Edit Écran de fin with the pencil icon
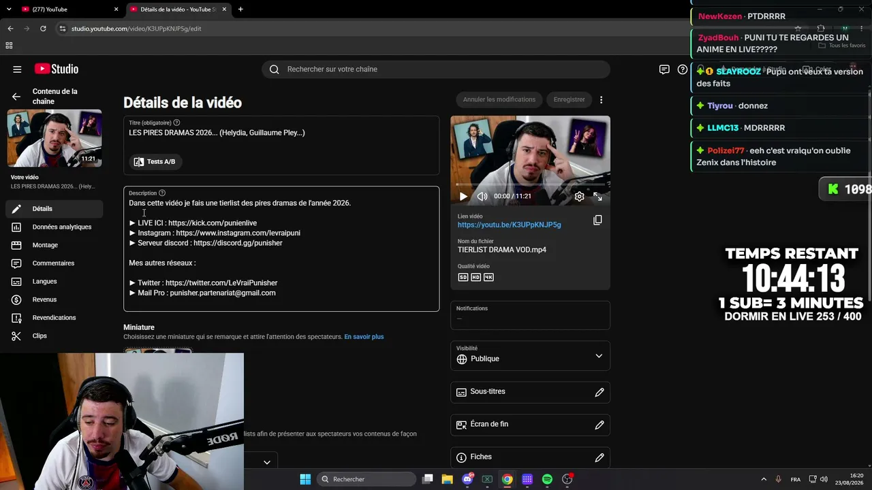Image resolution: width=872 pixels, height=490 pixels. tap(599, 425)
